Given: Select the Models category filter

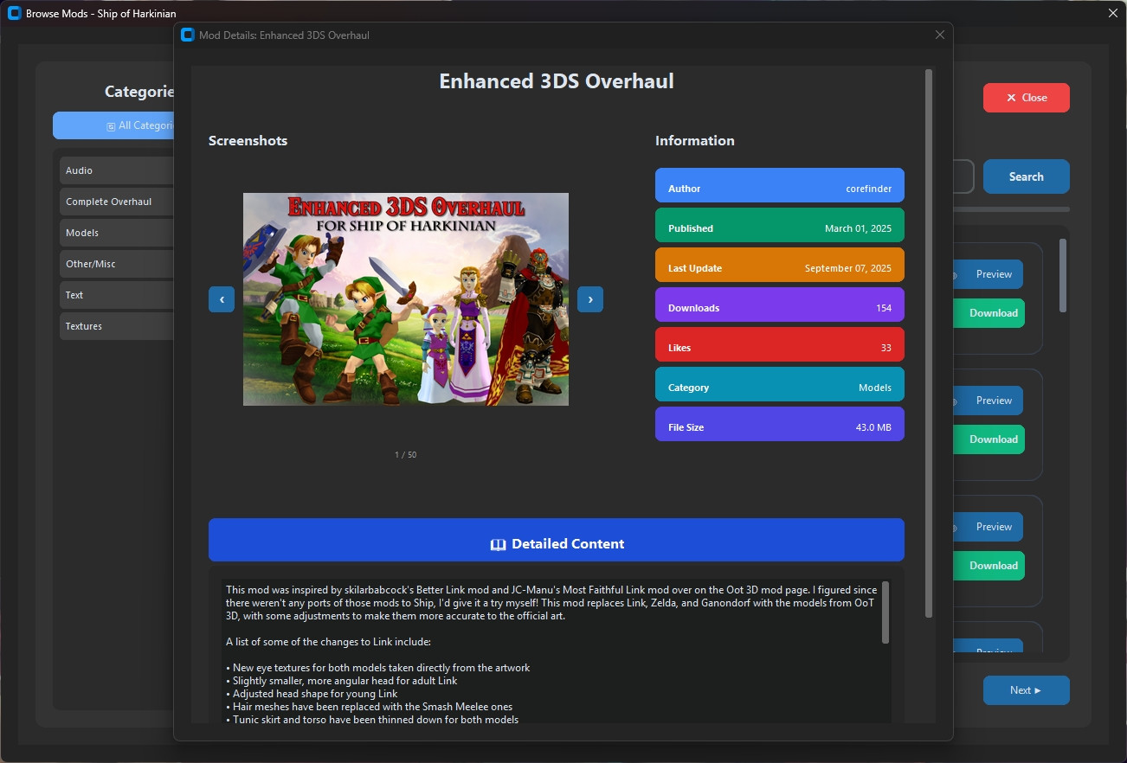Looking at the screenshot, I should coord(117,232).
